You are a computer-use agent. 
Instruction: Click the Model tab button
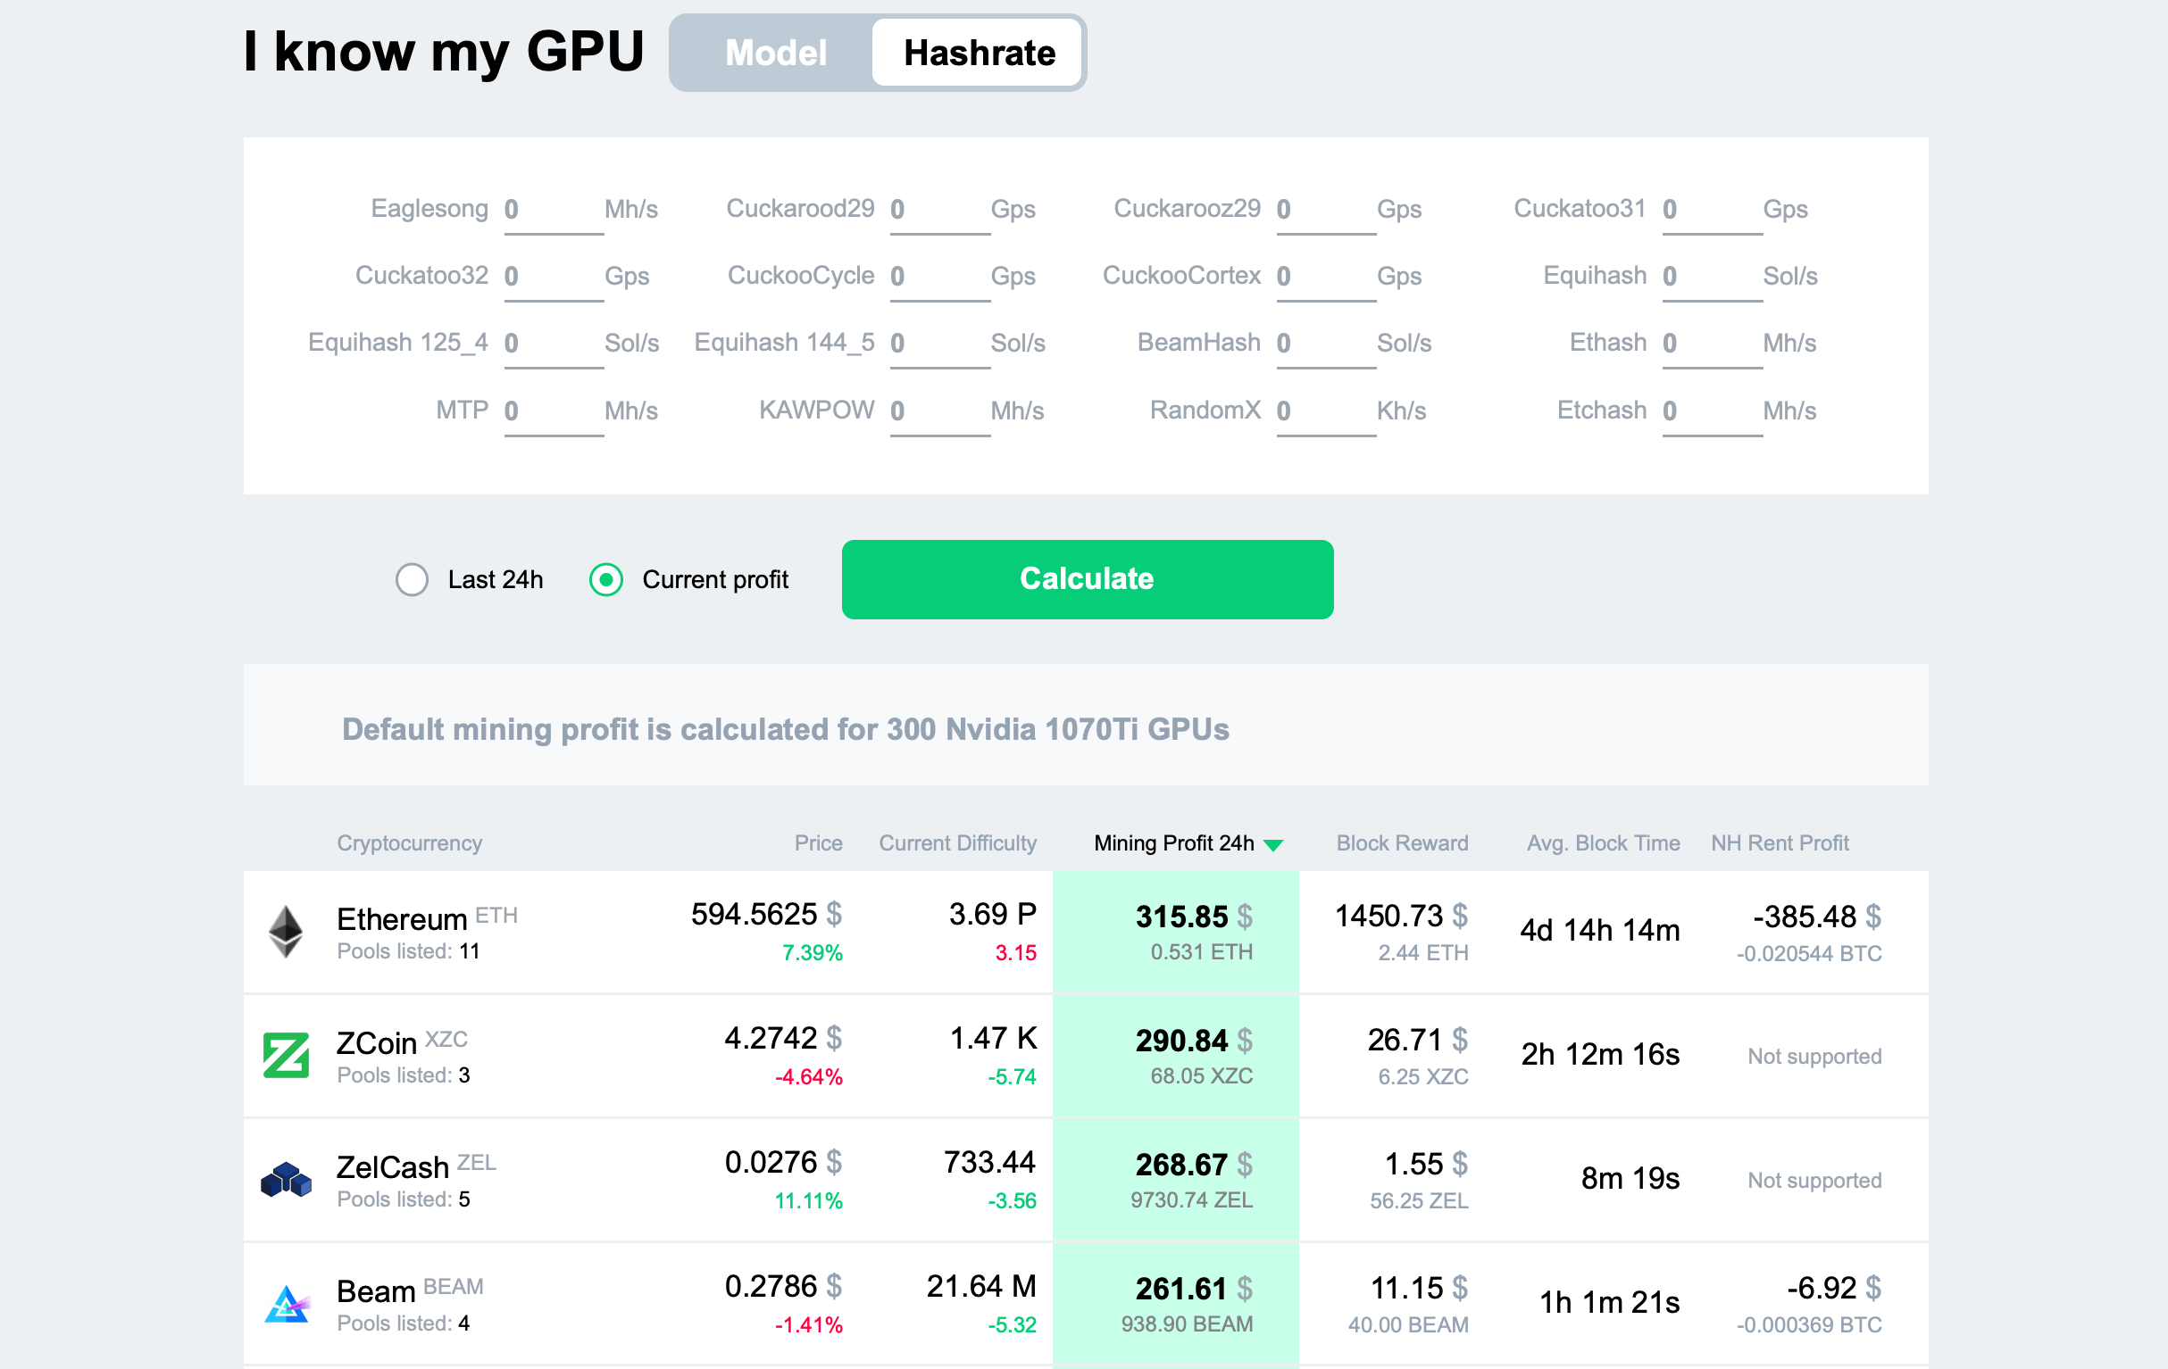(x=775, y=52)
